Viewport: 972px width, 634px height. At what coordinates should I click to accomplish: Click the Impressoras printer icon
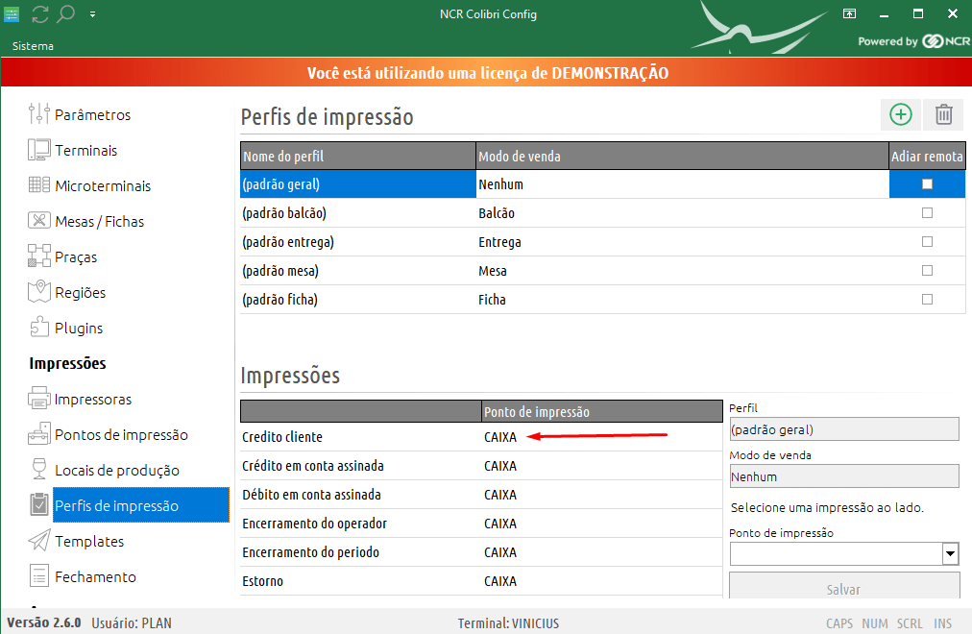tap(38, 399)
